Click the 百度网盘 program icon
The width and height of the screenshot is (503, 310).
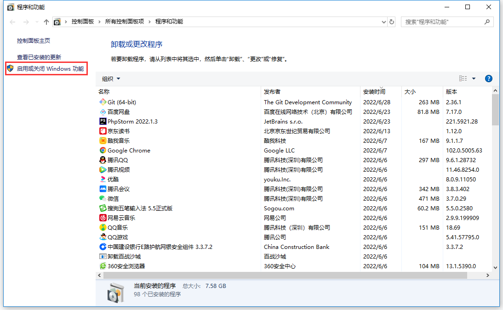point(103,112)
